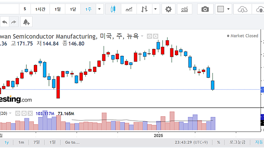
Task: Toggle 로그눈금 log scale
Action: (238, 142)
